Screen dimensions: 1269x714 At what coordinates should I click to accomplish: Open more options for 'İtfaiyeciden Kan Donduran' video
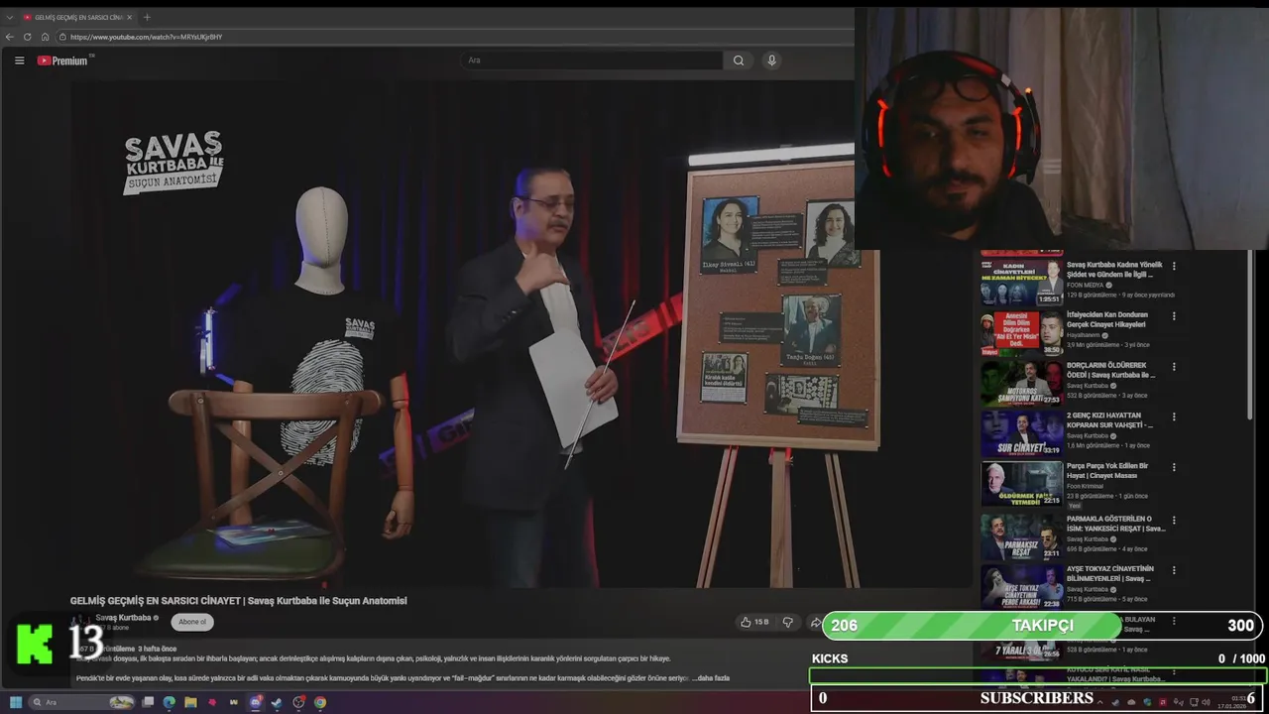(x=1174, y=316)
